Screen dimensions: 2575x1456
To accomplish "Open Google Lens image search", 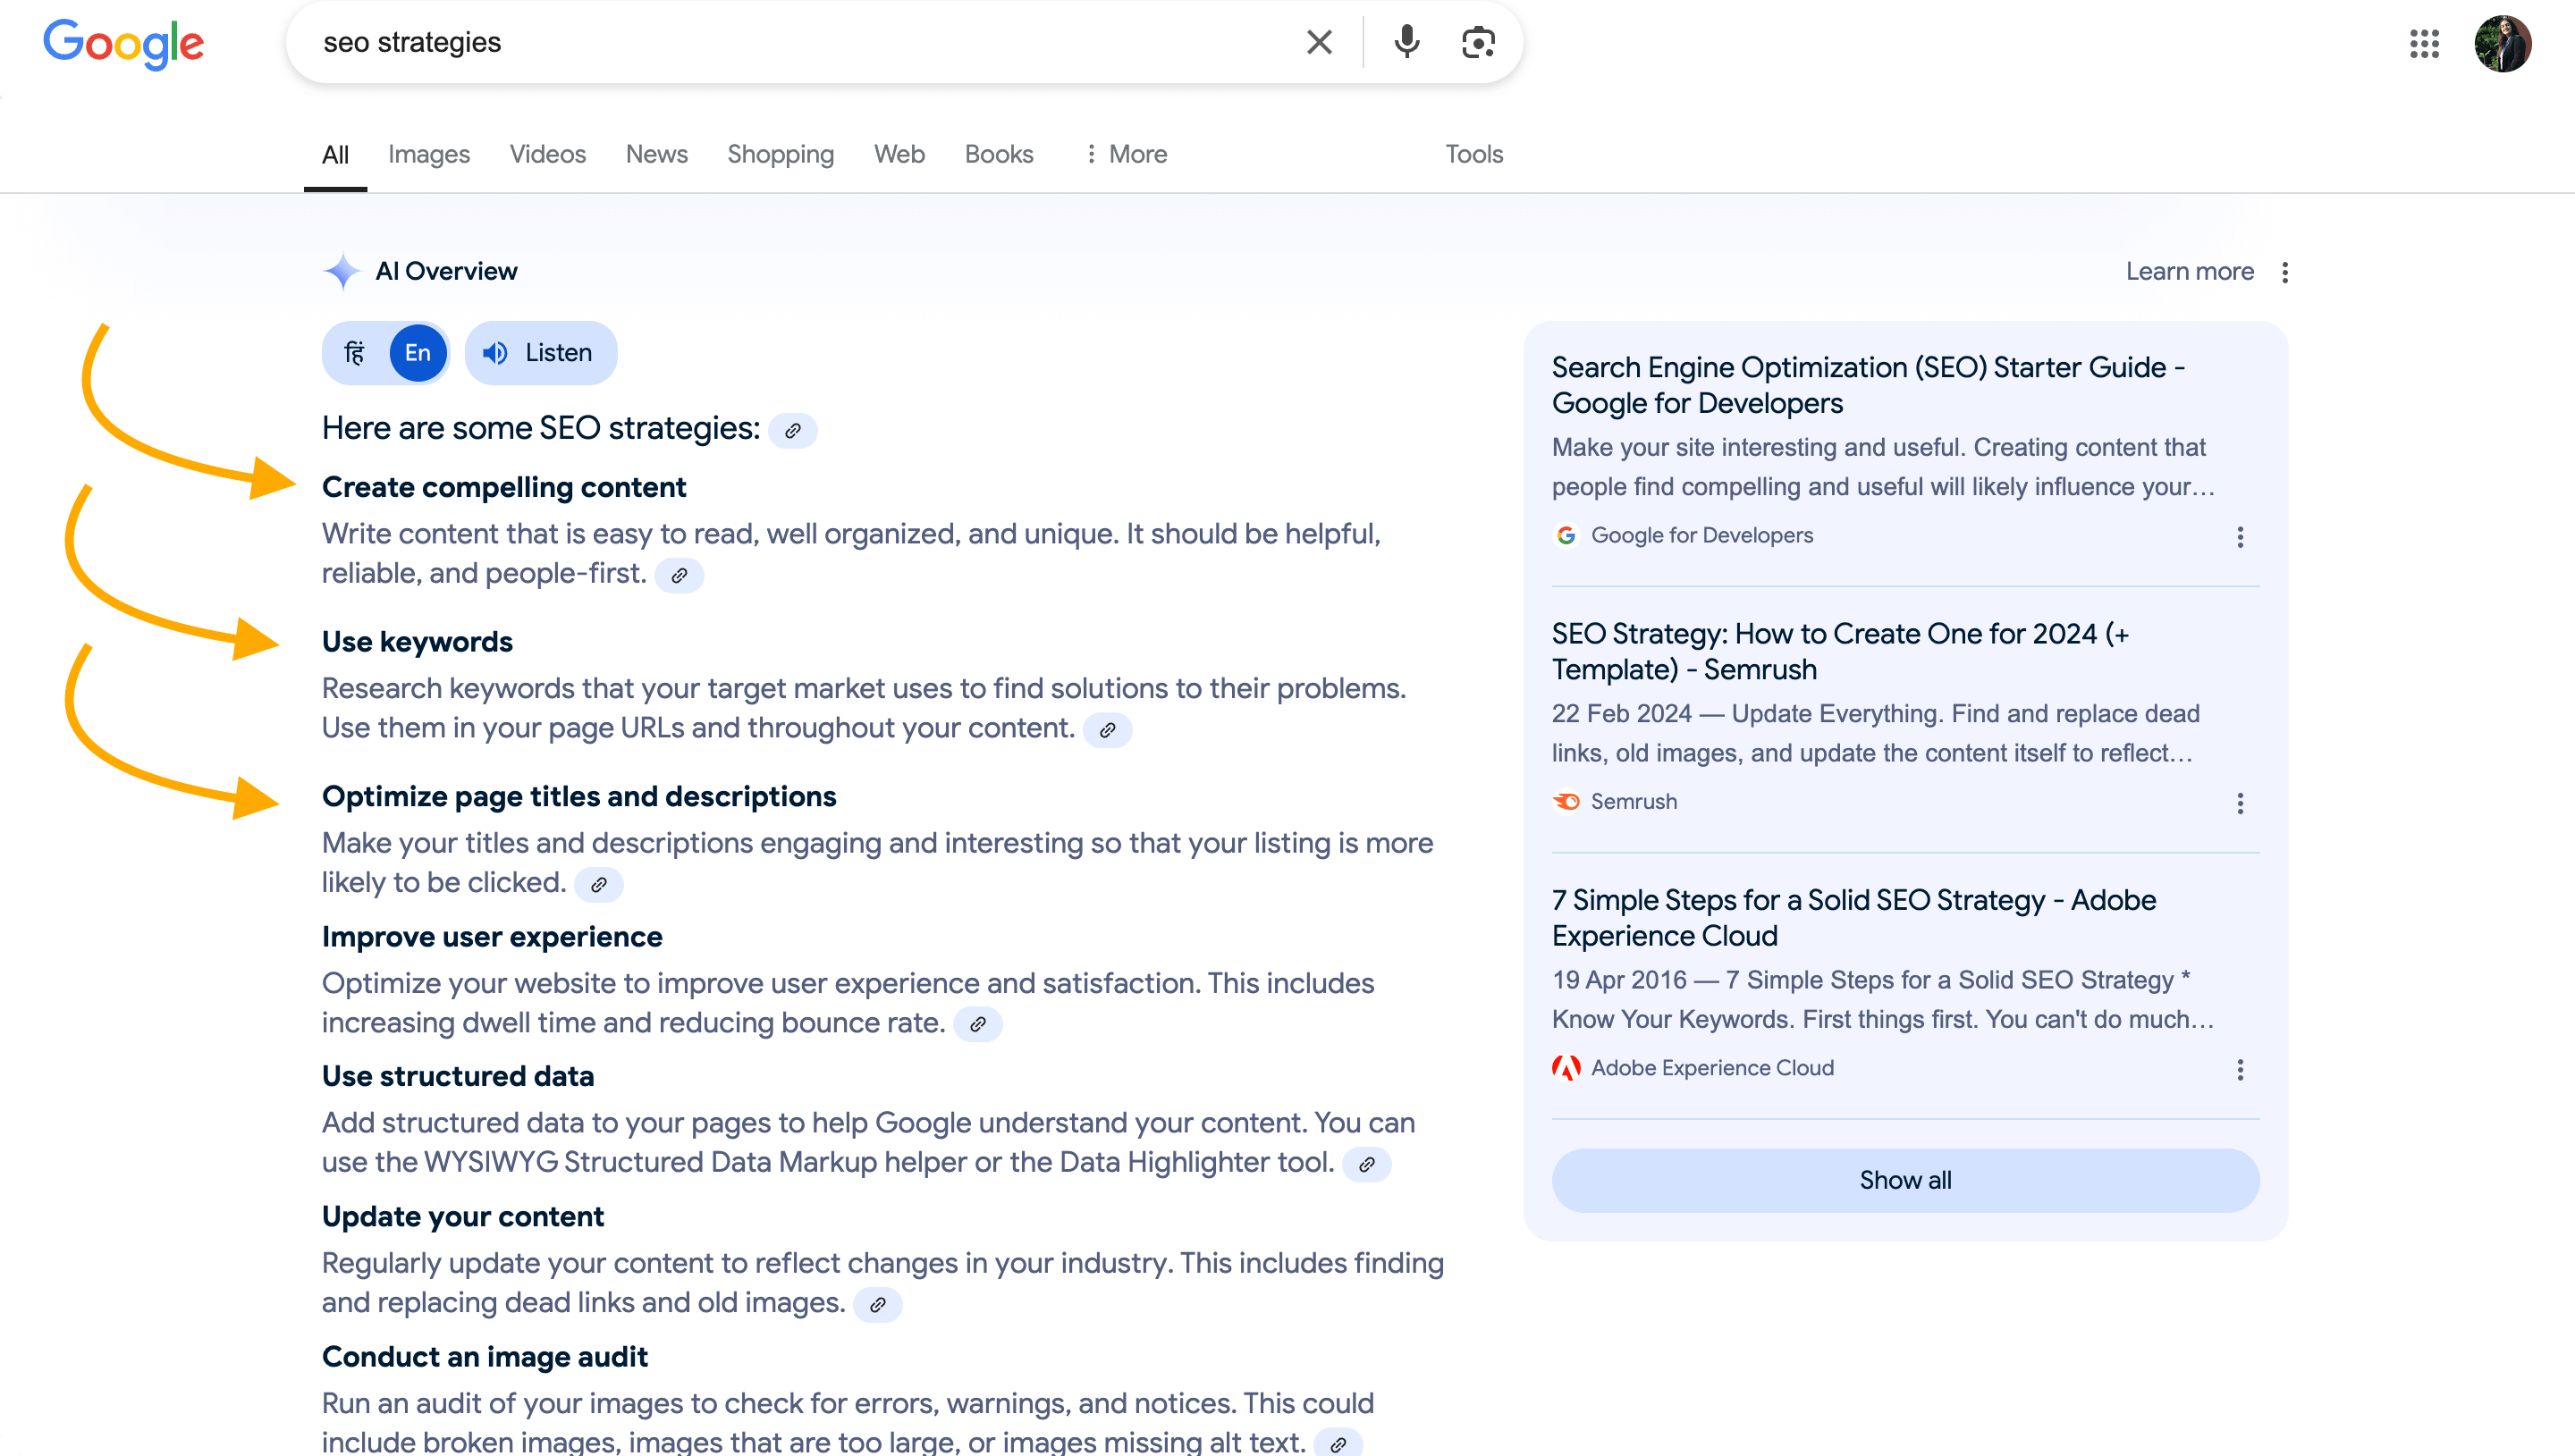I will tap(1478, 42).
